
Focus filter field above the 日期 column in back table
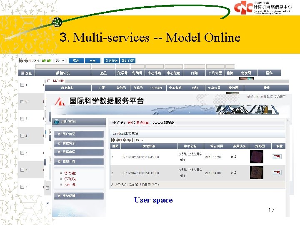coord(195,66)
